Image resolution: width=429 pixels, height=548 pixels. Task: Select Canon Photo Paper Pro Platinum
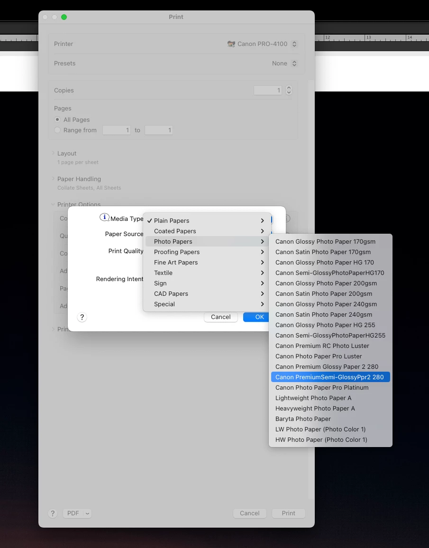click(x=330, y=388)
